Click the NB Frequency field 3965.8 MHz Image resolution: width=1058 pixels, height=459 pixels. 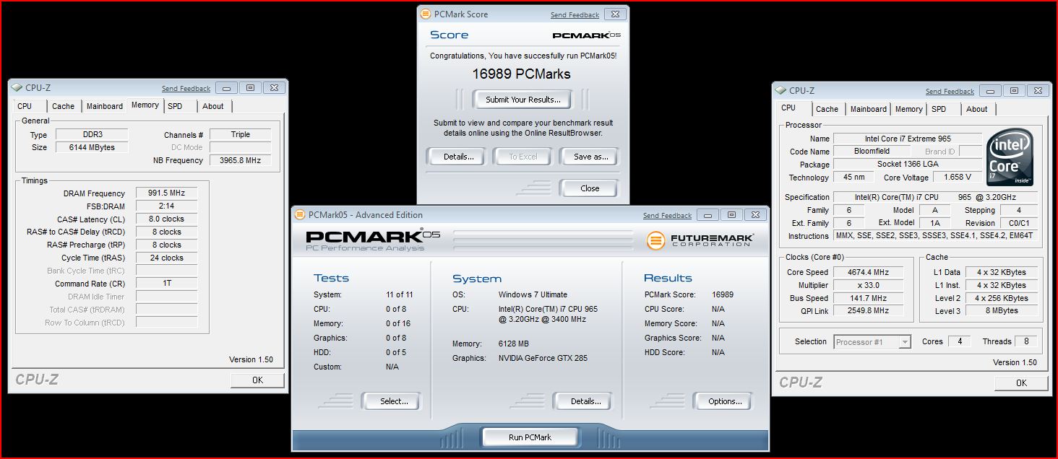(240, 160)
